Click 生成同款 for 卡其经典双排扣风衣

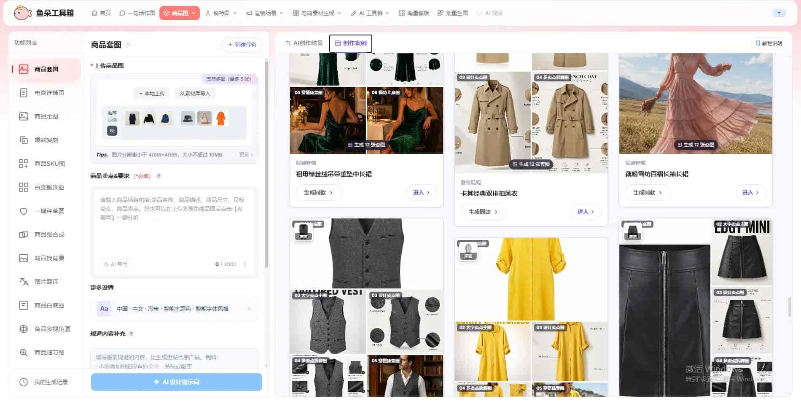483,212
